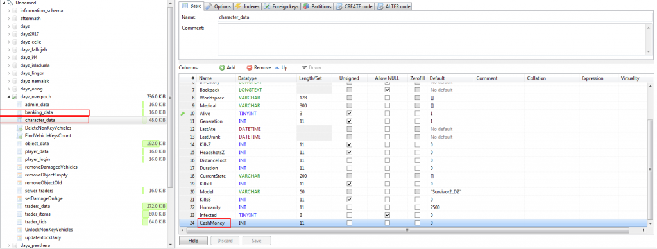Viewport: 657px width, 249px height.
Task: Click the Help button
Action: pyautogui.click(x=193, y=241)
